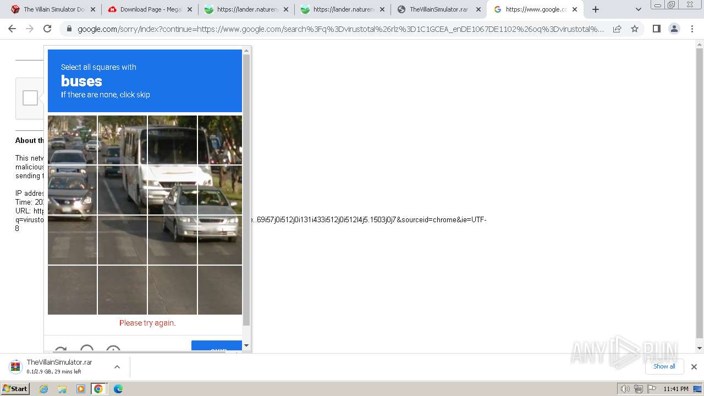Open the Action Center flag icon

tap(652, 389)
